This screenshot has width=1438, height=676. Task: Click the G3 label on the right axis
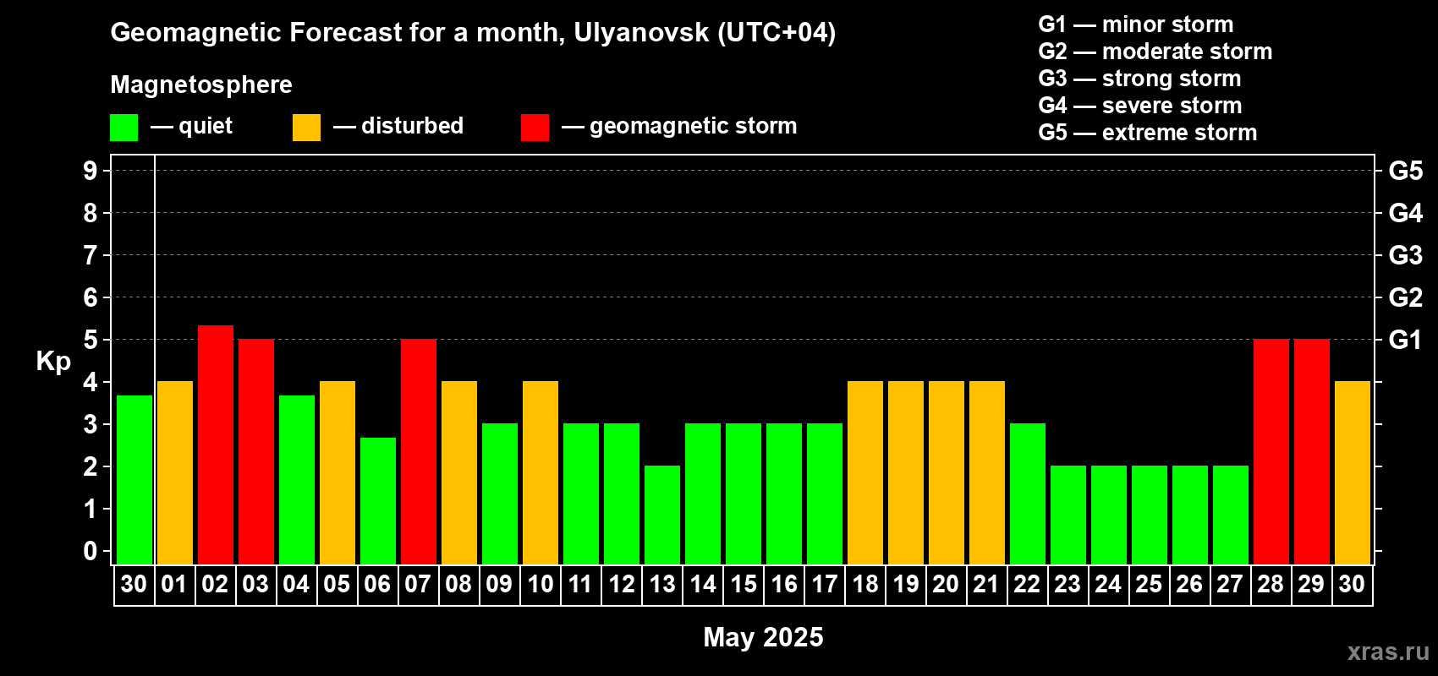pyautogui.click(x=1405, y=255)
